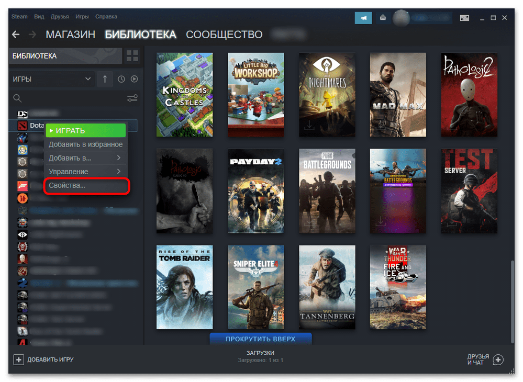
Task: Open the announcements megaphone icon
Action: point(363,17)
